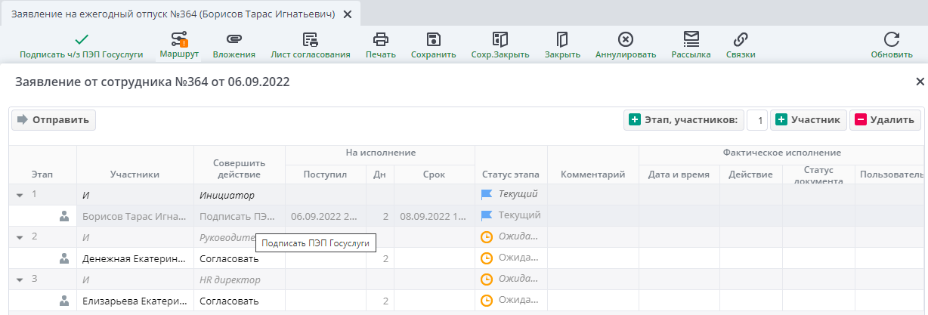Click the red Удалить button
The width and height of the screenshot is (928, 315).
click(x=885, y=119)
